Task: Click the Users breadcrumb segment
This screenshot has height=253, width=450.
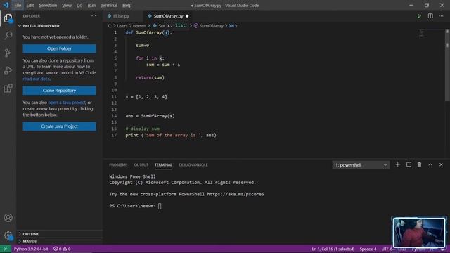Action: 122,26
